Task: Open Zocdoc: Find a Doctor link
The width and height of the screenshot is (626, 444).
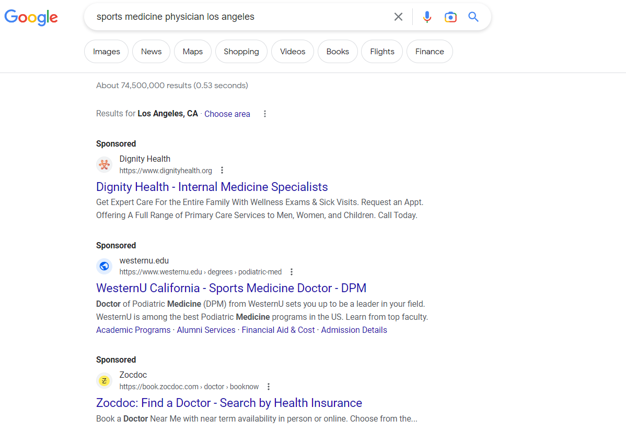Action: (229, 403)
